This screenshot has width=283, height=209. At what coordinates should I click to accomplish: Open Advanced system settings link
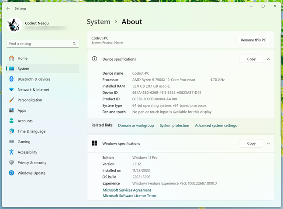tap(216, 126)
